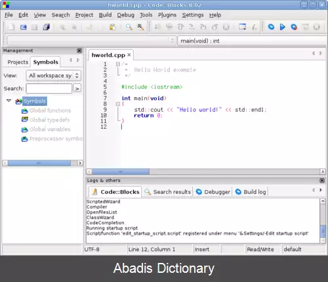The height and width of the screenshot is (282, 328).
Task: Click the greyed-out Save icon
Action: click(35, 27)
